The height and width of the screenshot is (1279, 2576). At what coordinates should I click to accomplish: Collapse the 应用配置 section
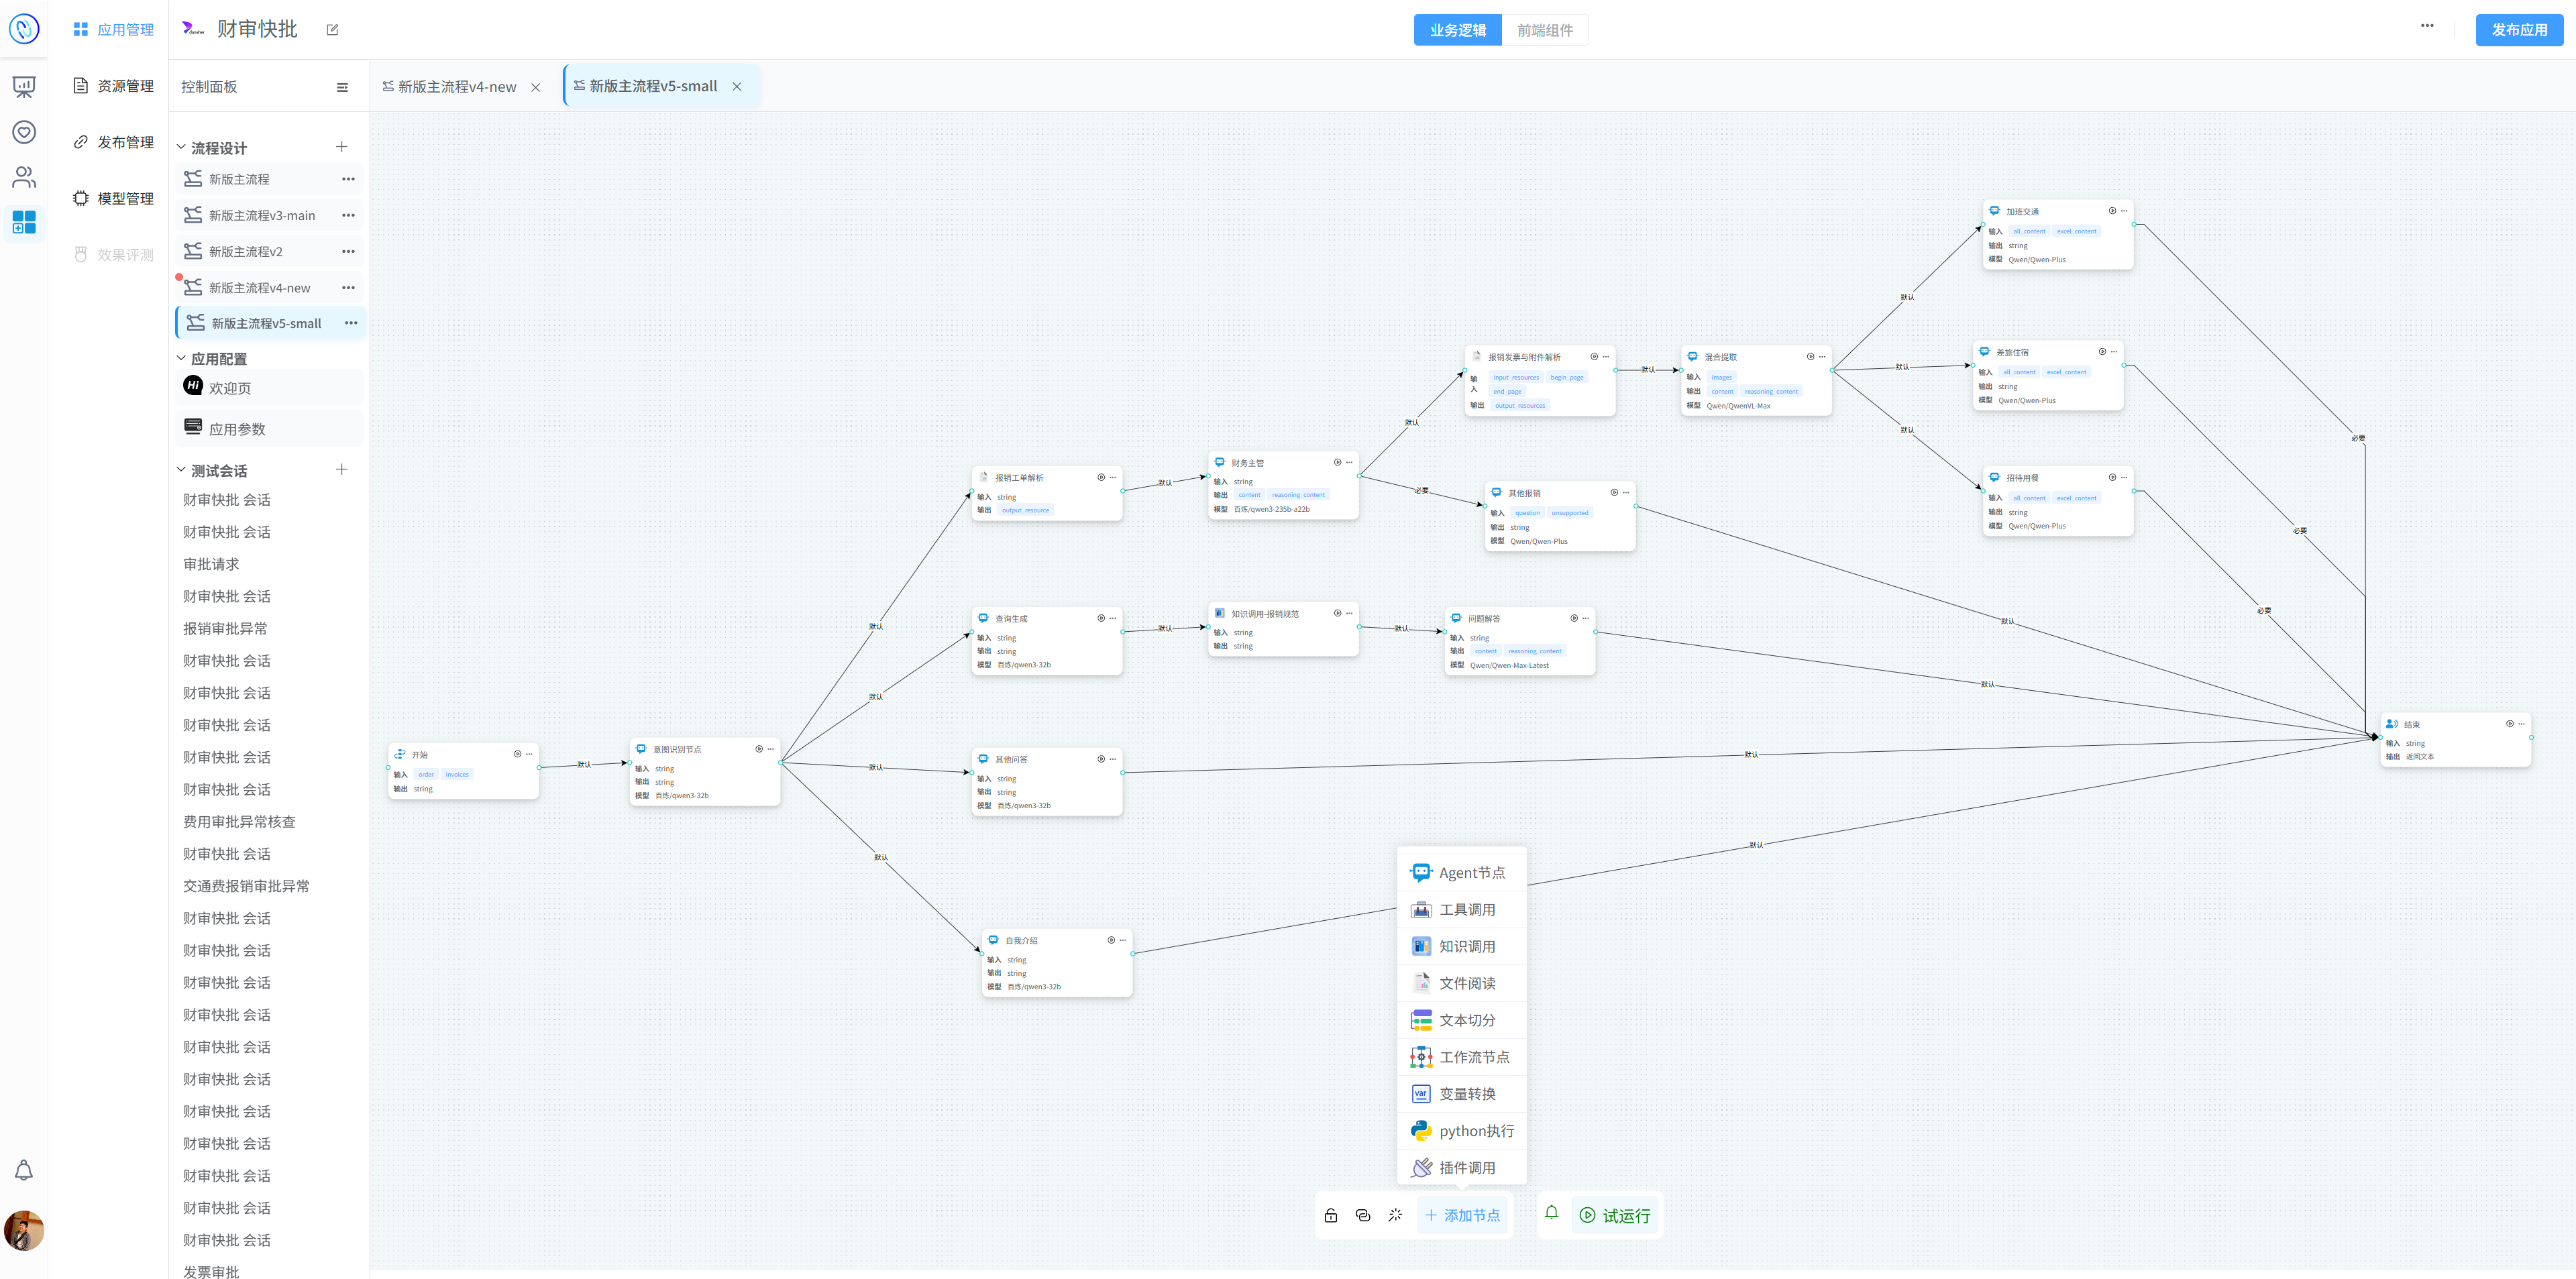[x=182, y=358]
